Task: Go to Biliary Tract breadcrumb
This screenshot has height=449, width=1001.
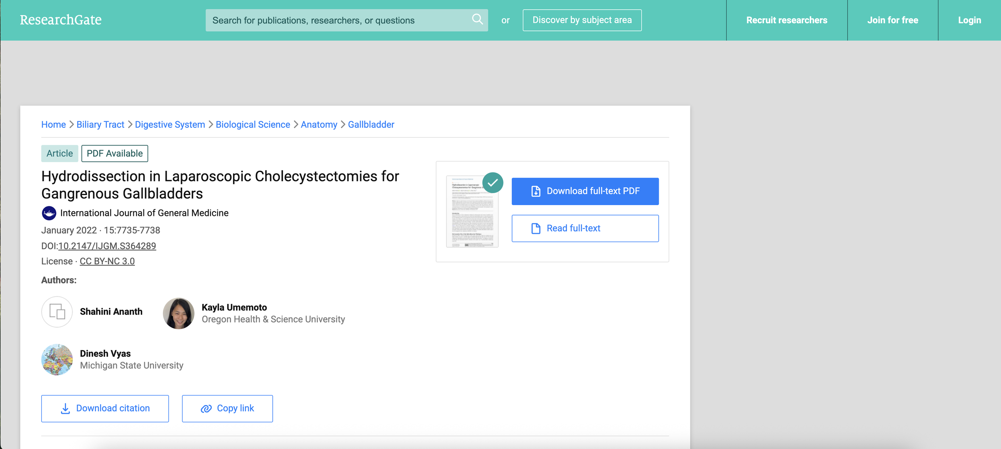Action: coord(100,125)
